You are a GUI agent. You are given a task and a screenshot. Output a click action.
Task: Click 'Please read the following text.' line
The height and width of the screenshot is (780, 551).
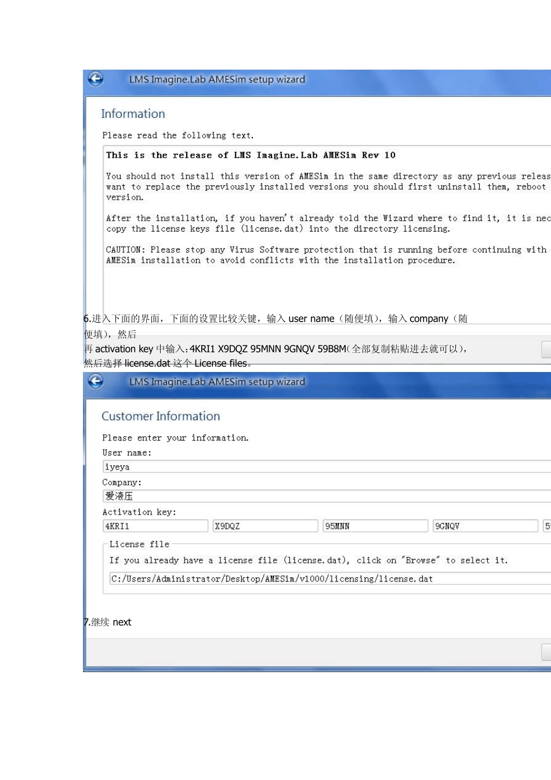pos(178,135)
